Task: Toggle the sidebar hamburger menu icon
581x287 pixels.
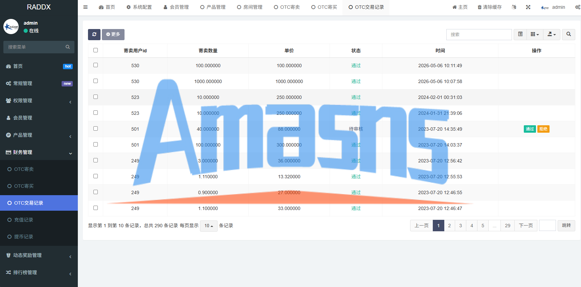Action: (85, 7)
